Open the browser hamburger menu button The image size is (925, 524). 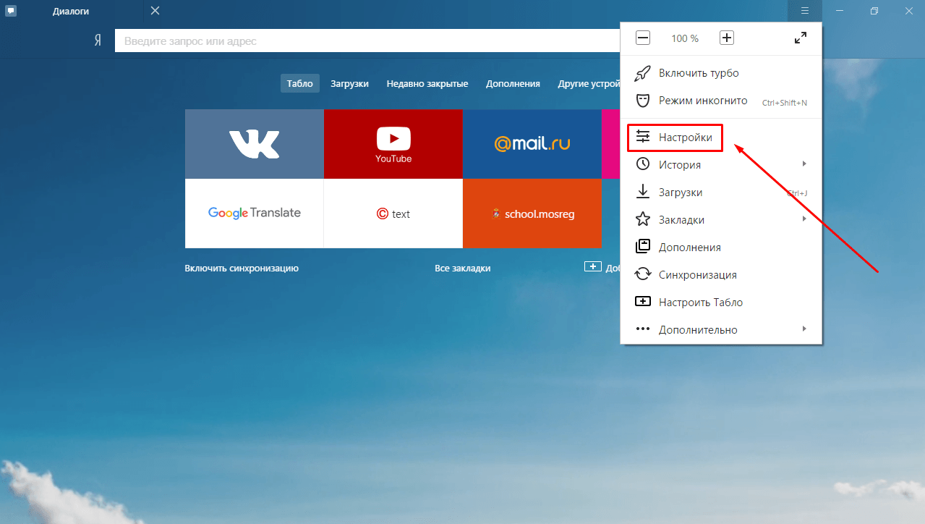(x=805, y=11)
